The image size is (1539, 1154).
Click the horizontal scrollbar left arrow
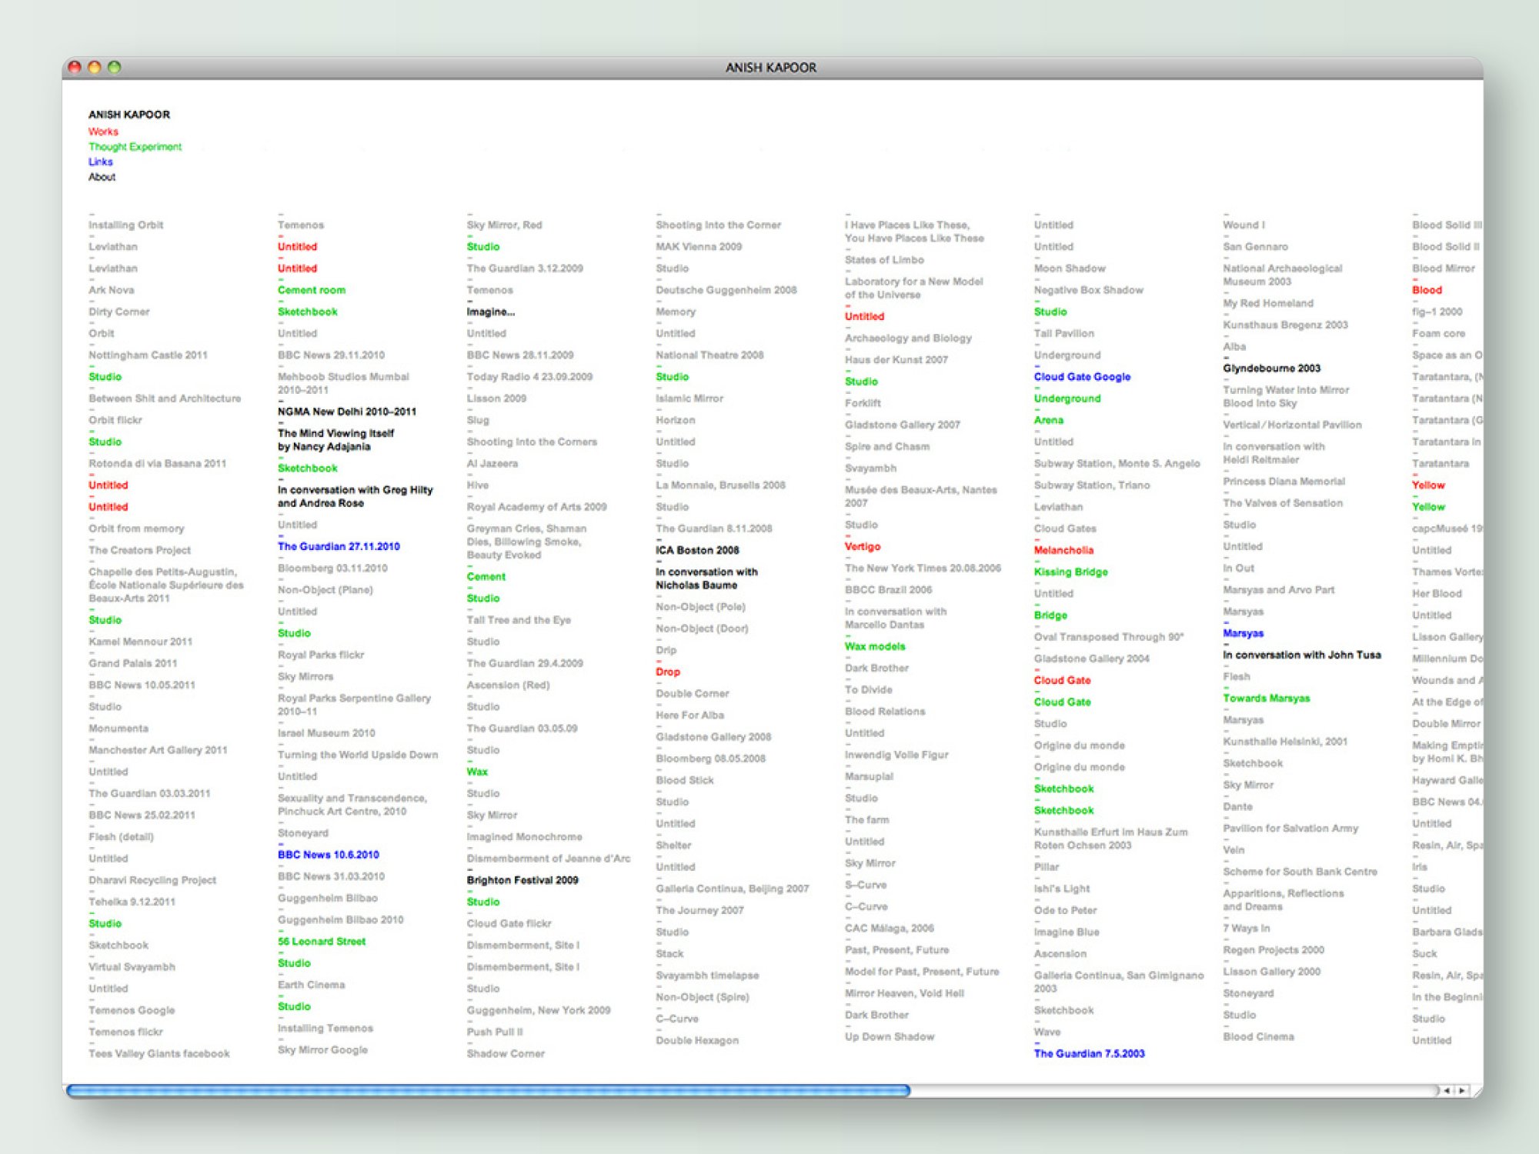(x=1447, y=1090)
